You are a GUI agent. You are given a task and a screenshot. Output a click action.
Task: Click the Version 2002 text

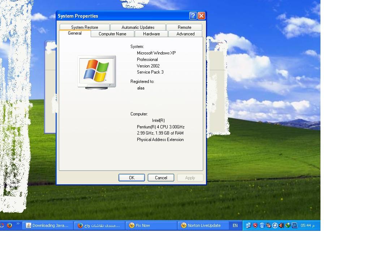(x=148, y=66)
